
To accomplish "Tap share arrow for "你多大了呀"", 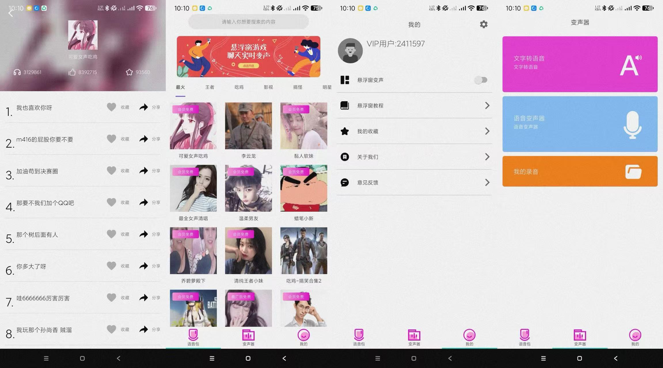I will pos(144,266).
